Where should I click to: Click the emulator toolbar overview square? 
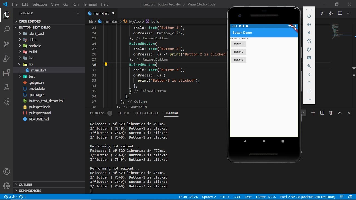(309, 91)
